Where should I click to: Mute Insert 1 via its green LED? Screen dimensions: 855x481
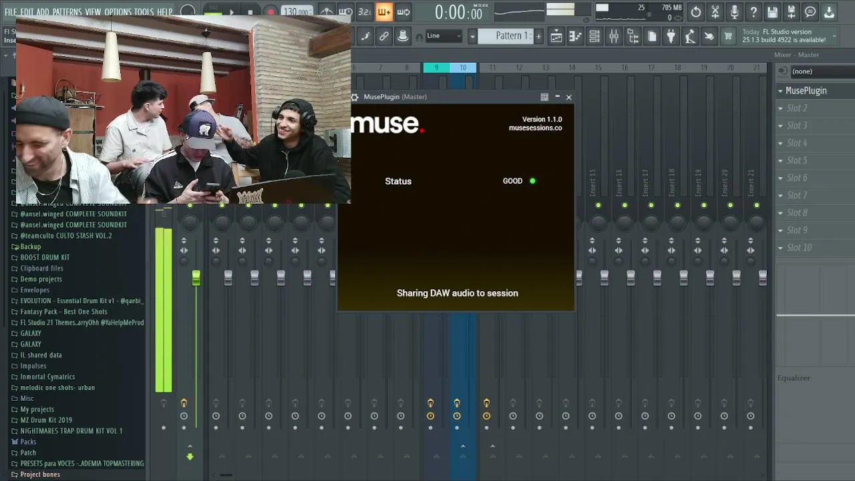pos(222,205)
